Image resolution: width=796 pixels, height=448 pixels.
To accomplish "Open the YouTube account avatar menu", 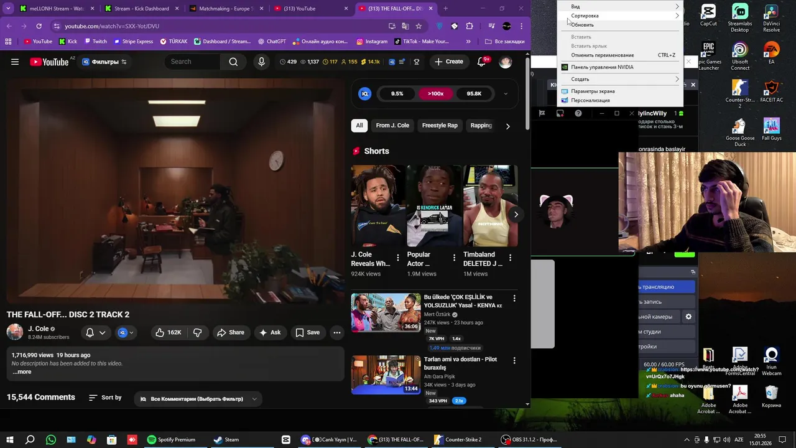I will pyautogui.click(x=506, y=62).
